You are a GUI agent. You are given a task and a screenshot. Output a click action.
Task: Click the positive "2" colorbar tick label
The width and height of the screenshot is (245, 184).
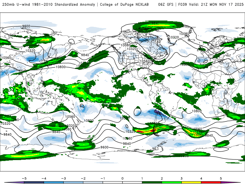pos(162,178)
